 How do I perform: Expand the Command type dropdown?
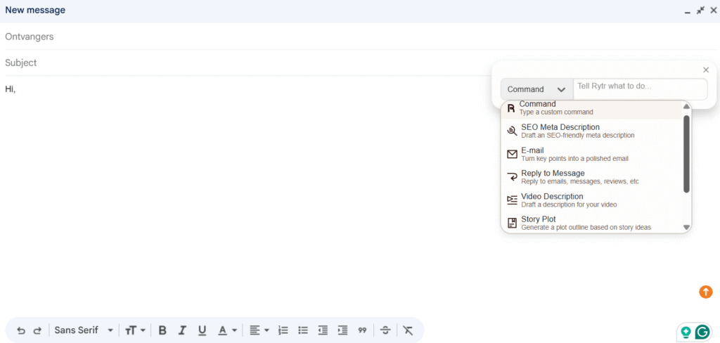click(536, 89)
